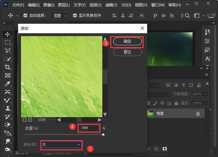Open the preview zoom 100% dropdown
218x157 pixels.
coord(52,120)
